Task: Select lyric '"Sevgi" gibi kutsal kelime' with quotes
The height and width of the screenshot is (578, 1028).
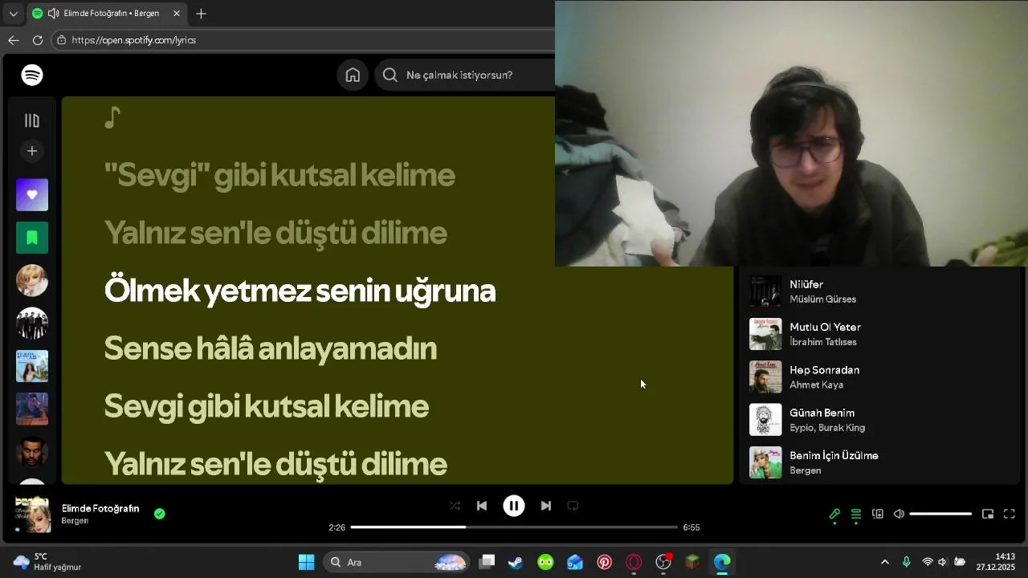Action: point(279,175)
